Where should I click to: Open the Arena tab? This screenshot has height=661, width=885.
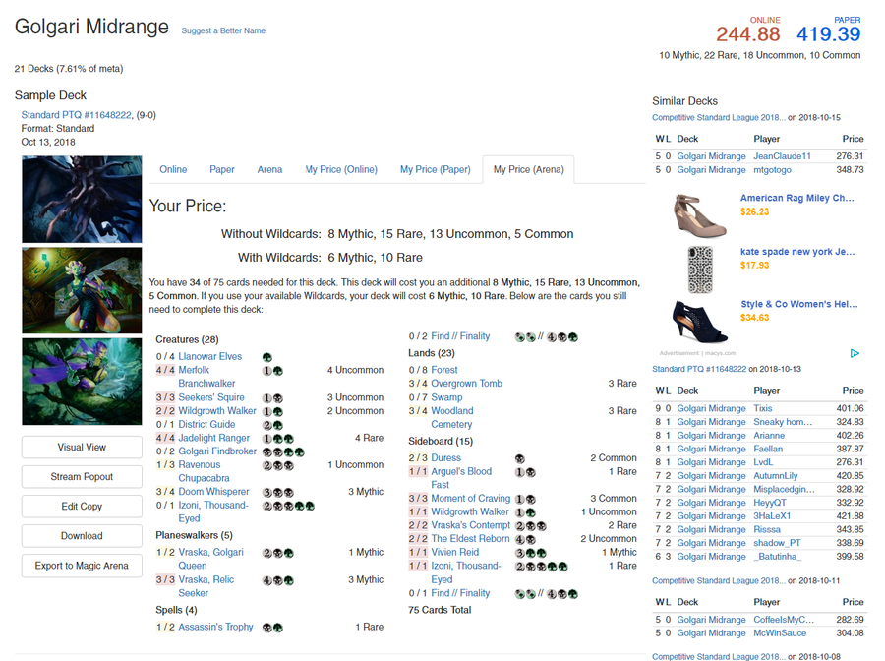(x=269, y=169)
